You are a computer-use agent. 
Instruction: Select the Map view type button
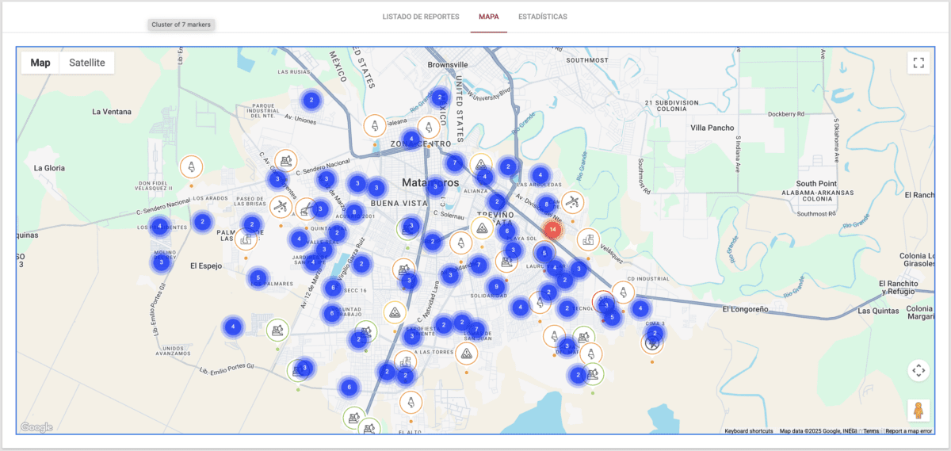(x=40, y=63)
